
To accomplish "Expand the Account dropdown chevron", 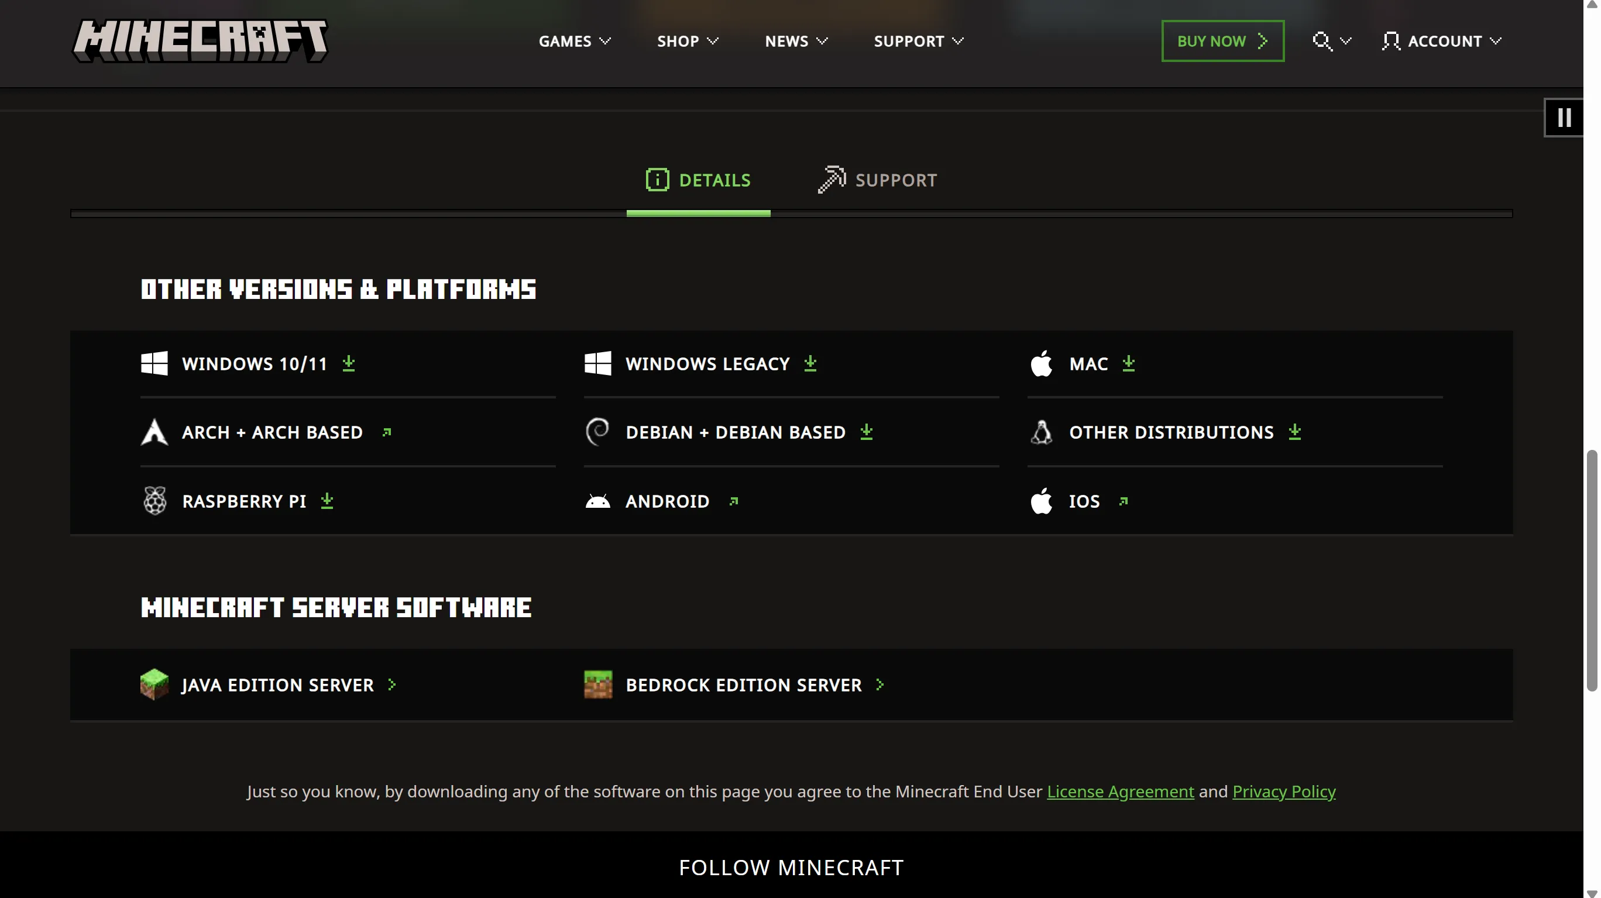I will pos(1495,41).
